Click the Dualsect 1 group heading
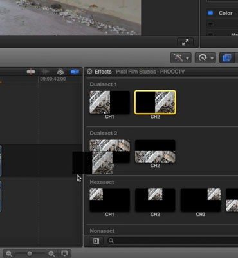 tap(104, 84)
